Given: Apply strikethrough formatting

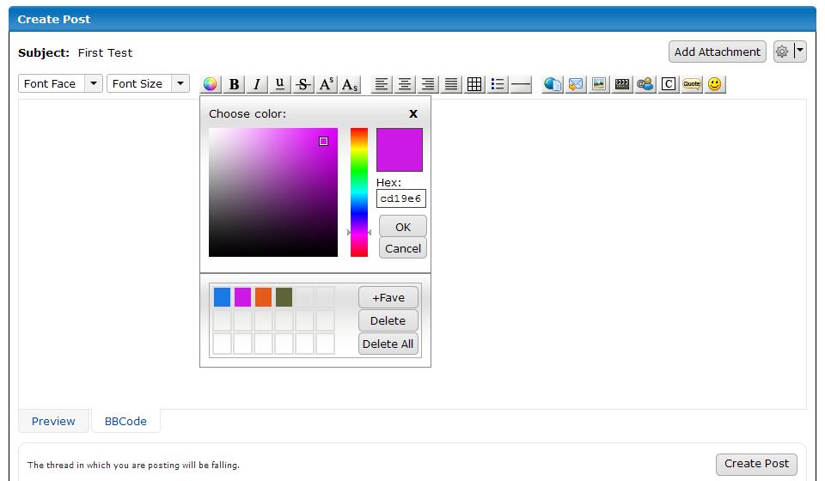Looking at the screenshot, I should point(302,84).
